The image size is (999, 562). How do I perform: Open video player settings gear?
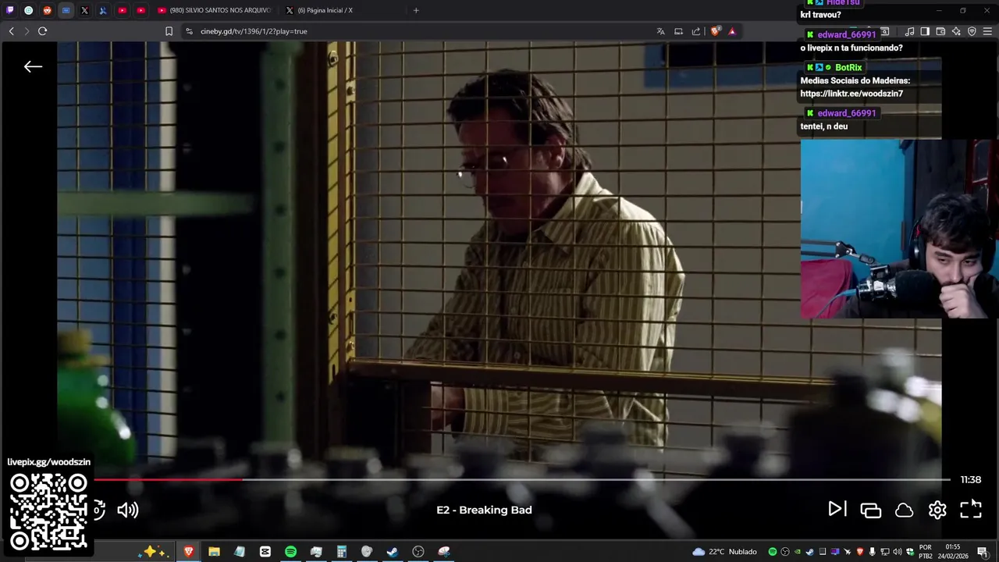(937, 510)
